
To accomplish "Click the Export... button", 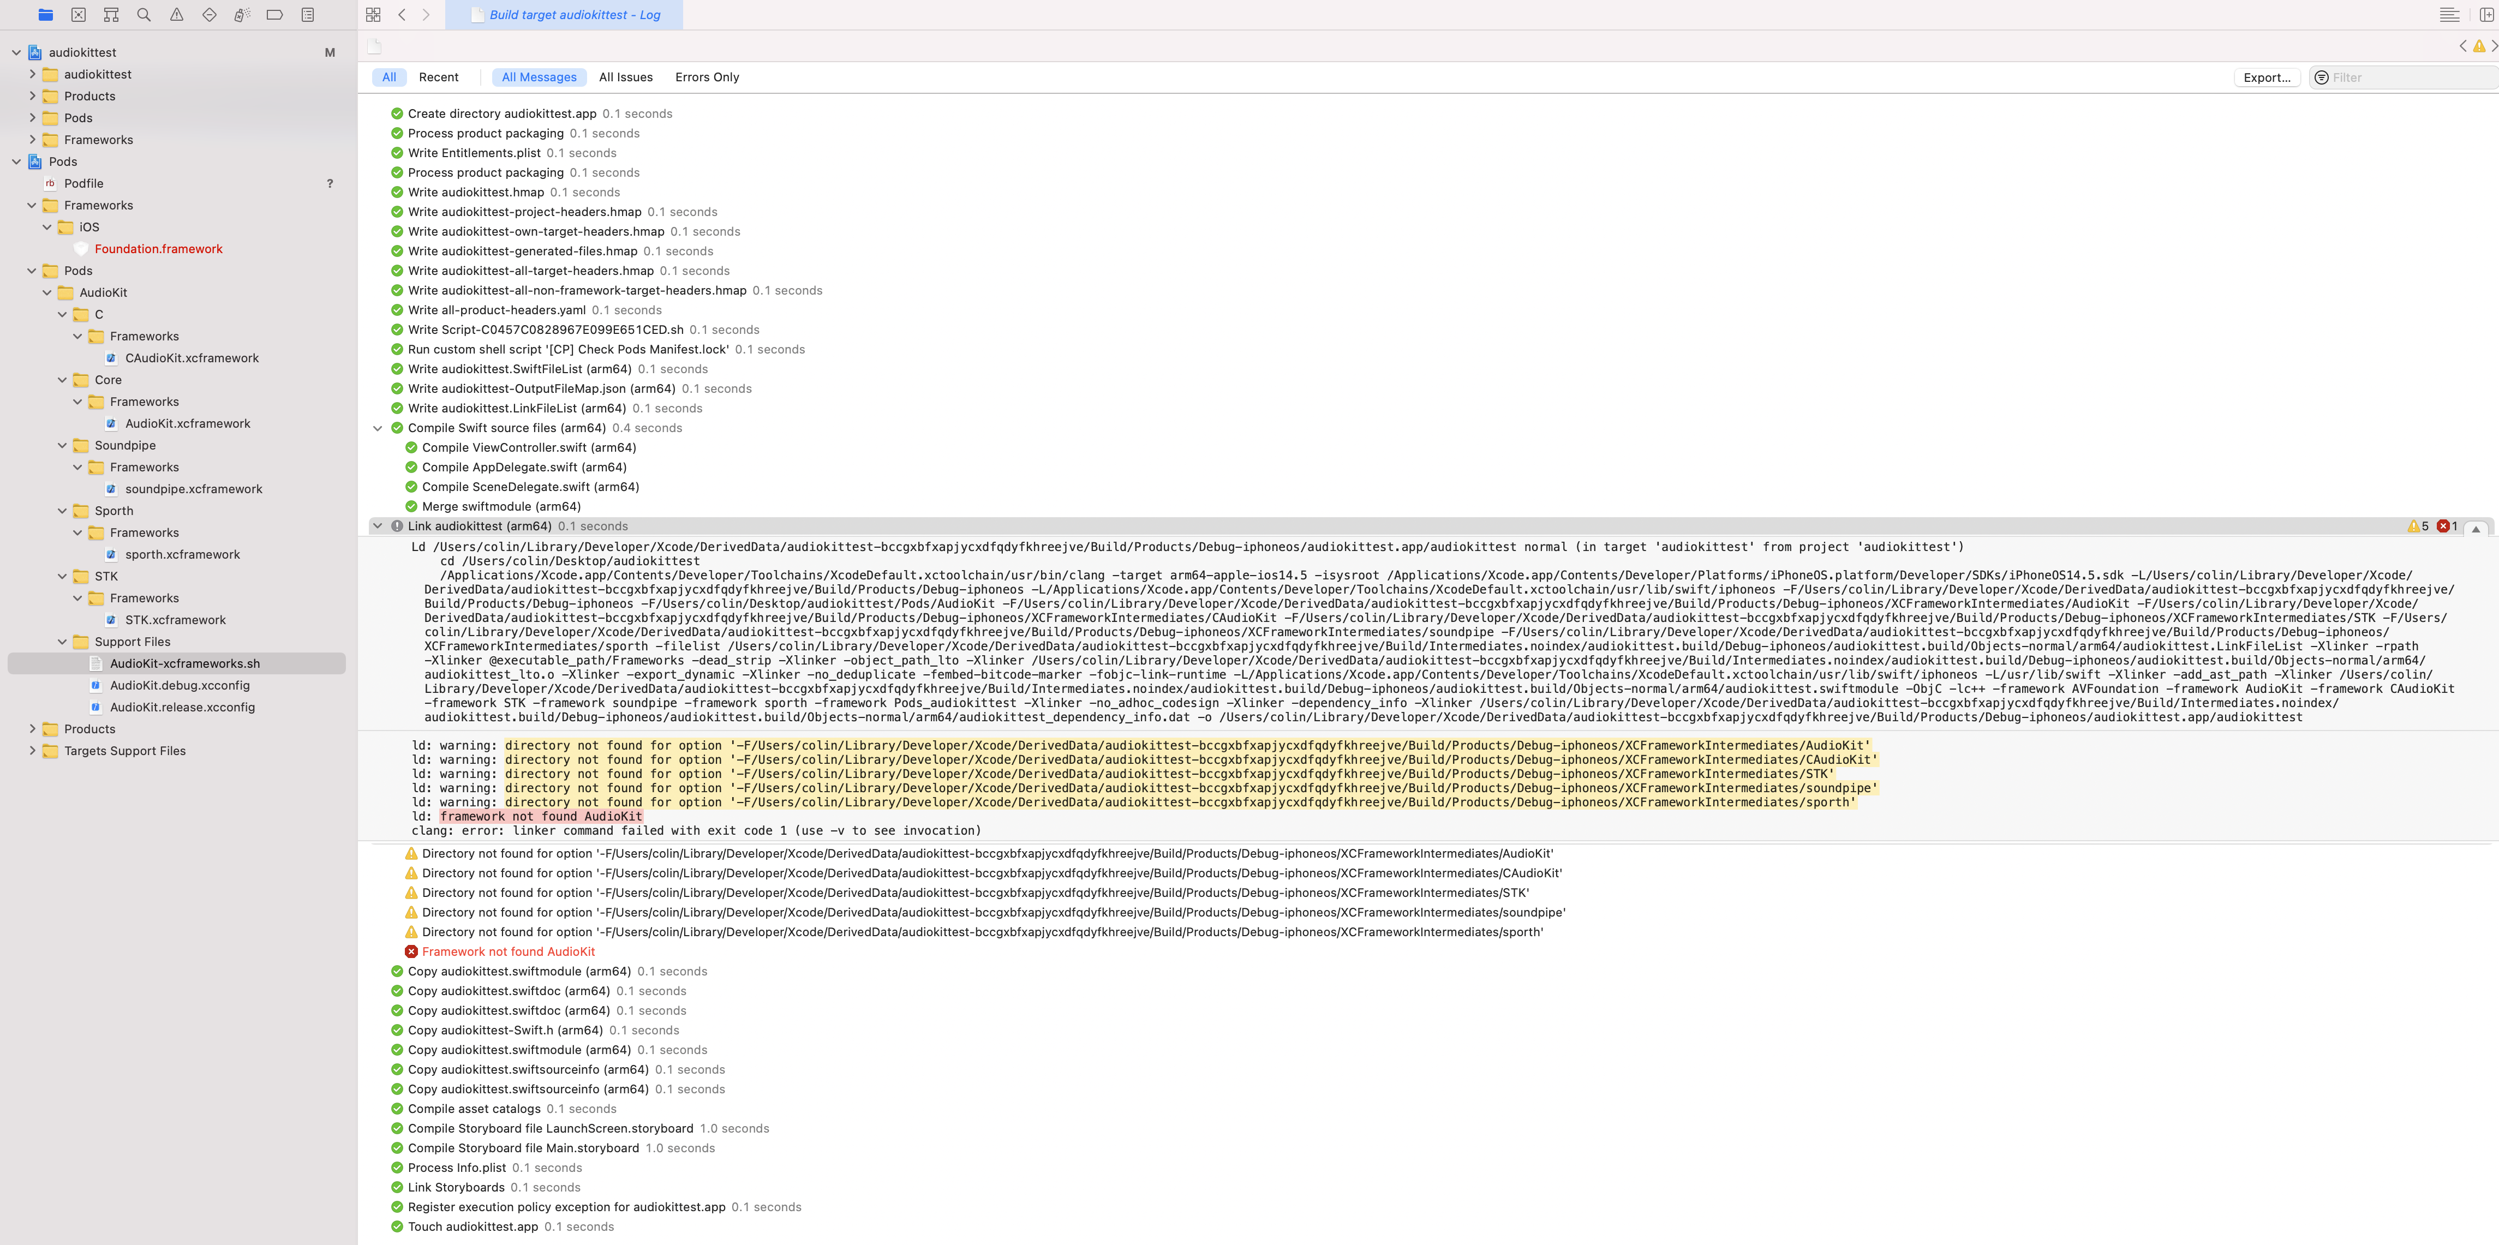I will pyautogui.click(x=2266, y=77).
